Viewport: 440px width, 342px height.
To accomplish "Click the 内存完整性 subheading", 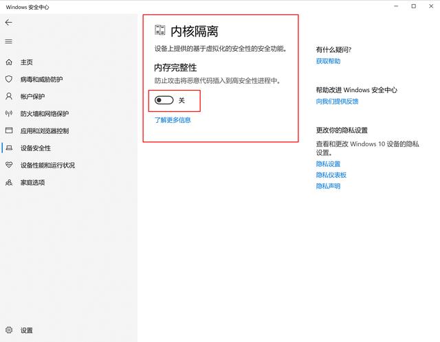I will [x=175, y=67].
